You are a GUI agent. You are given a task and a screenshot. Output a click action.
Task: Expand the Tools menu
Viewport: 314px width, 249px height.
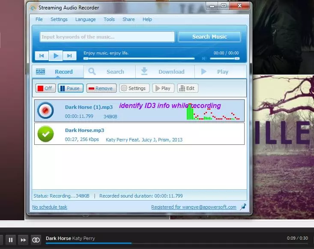(x=109, y=19)
